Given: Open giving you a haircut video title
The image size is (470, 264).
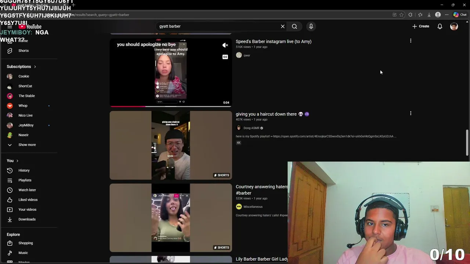Looking at the screenshot, I should [272, 114].
